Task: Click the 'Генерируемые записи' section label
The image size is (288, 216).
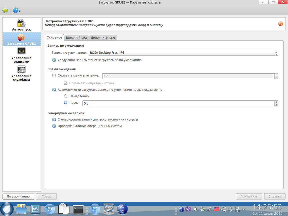Action: coord(66,113)
